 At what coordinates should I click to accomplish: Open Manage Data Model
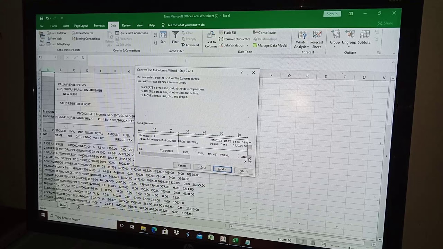(270, 45)
